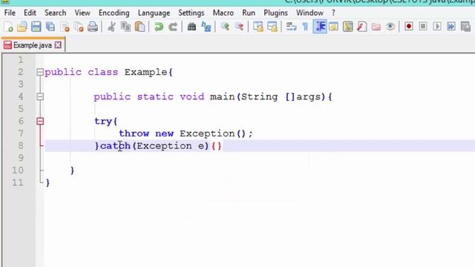Cut selection using the scissors icon
This screenshot has height=267, width=475.
tap(111, 27)
